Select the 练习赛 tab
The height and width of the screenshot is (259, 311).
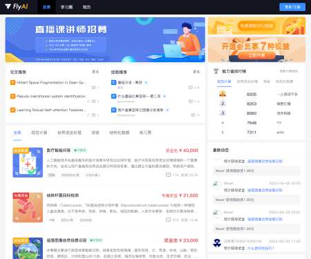pyautogui.click(x=145, y=133)
